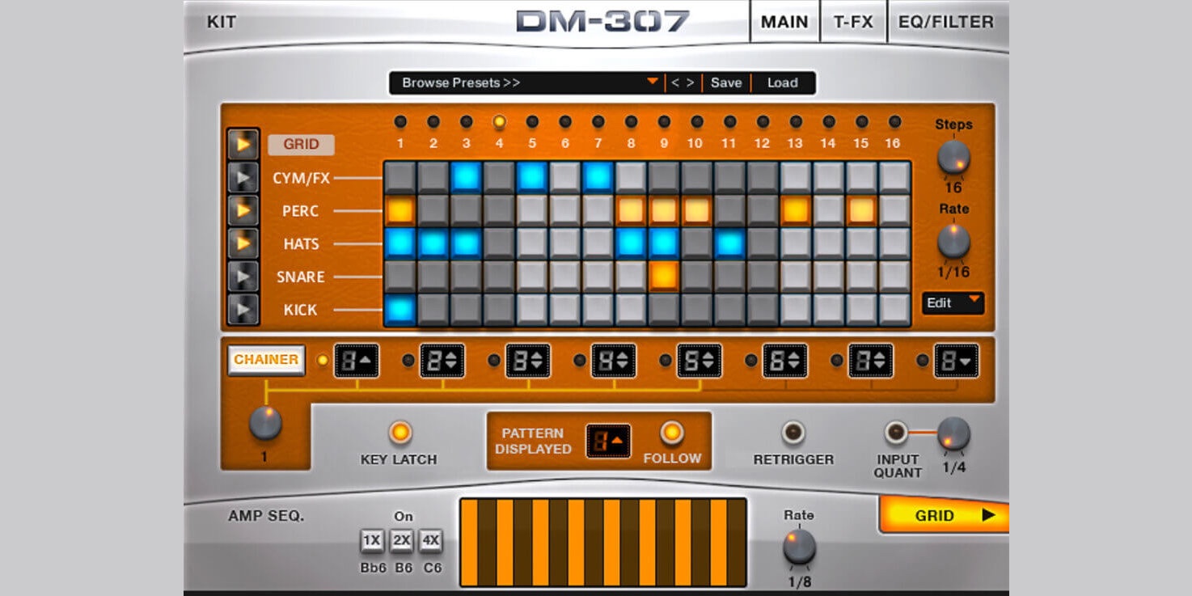Click the previous preset arrow
The width and height of the screenshot is (1192, 596).
674,82
